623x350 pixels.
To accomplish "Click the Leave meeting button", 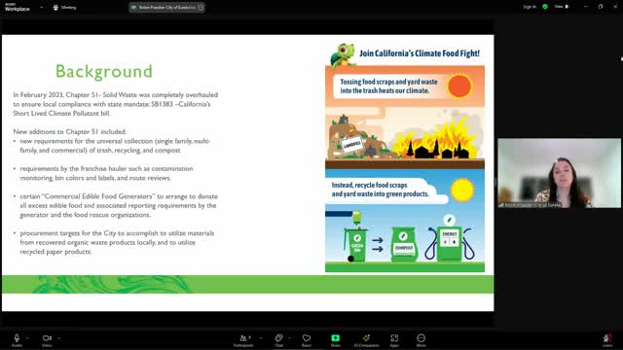I will (606, 340).
